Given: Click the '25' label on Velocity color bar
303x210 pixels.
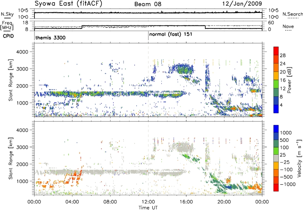Looking at the screenshot, I should coord(283,155).
